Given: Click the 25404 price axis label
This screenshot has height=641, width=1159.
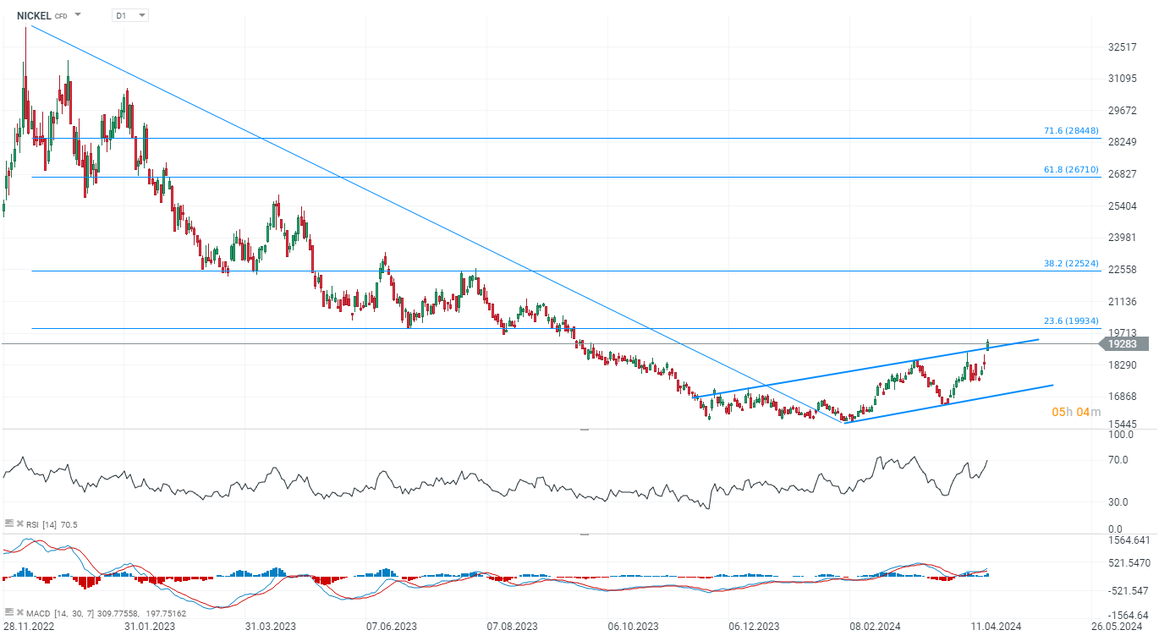Looking at the screenshot, I should (1123, 205).
